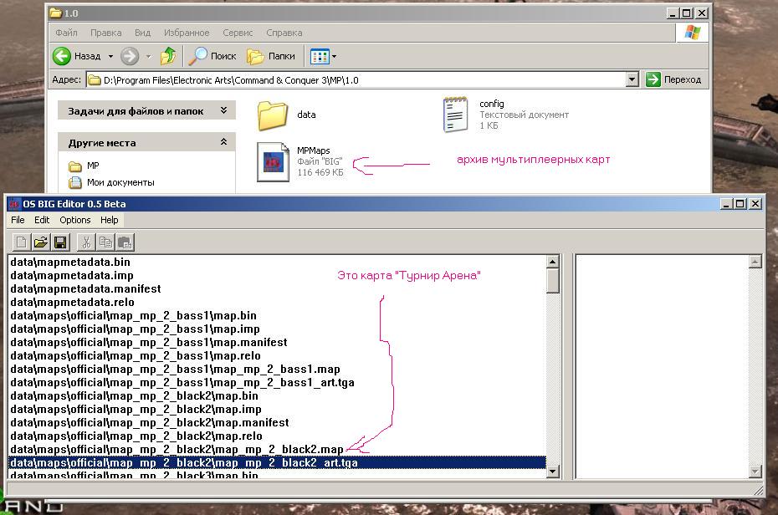Open the Мои документы link
The width and height of the screenshot is (778, 515).
click(120, 182)
